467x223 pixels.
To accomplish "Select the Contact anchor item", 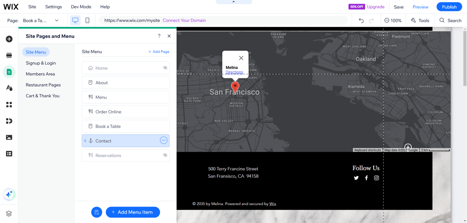I will pyautogui.click(x=126, y=141).
